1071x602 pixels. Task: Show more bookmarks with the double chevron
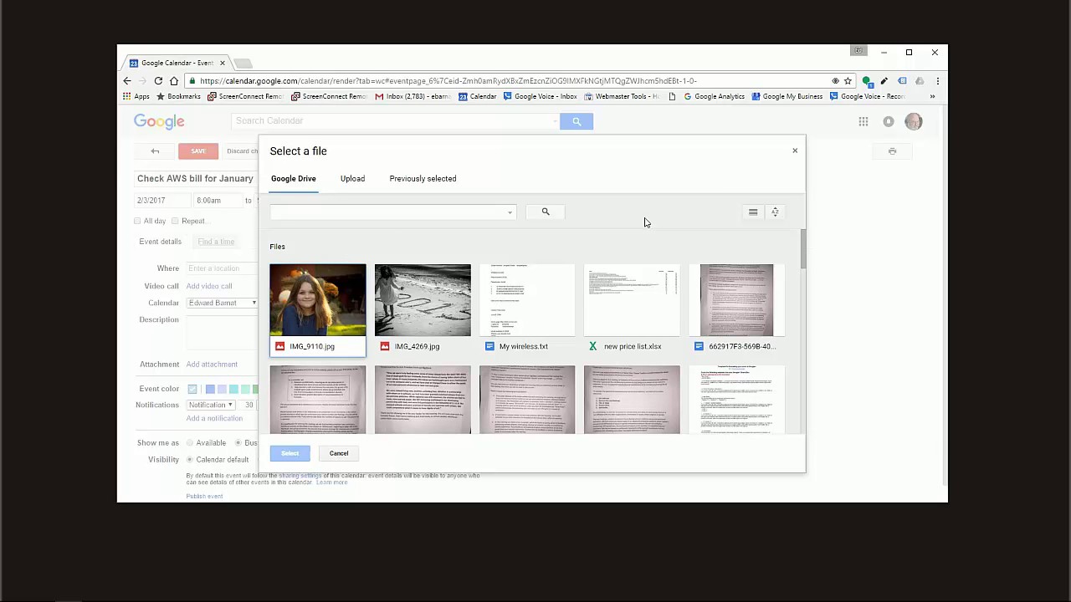pos(932,96)
